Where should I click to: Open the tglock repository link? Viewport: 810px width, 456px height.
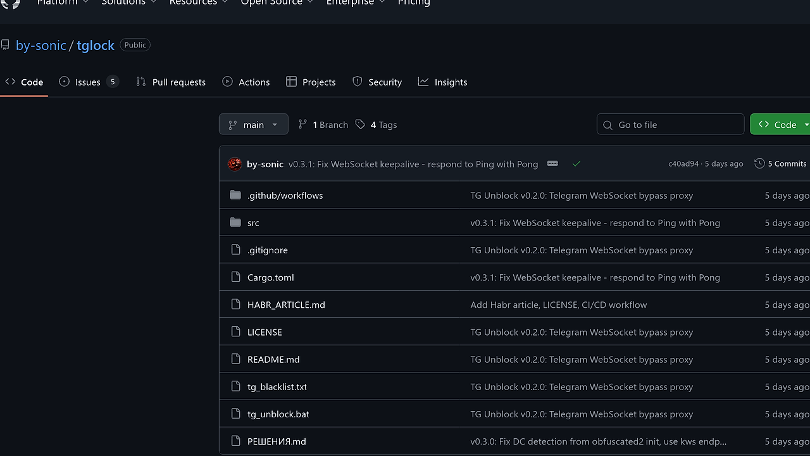pos(96,45)
